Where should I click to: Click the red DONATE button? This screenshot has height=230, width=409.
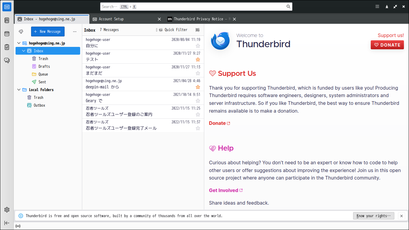pyautogui.click(x=387, y=45)
